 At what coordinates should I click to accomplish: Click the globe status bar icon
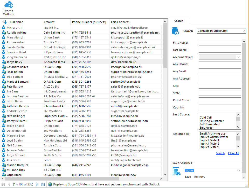point(50,184)
